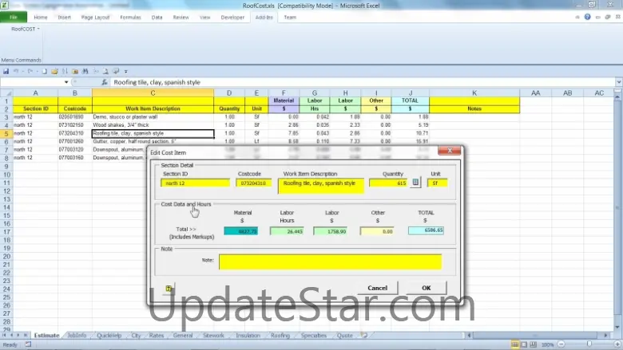The height and width of the screenshot is (350, 623).
Task: Expand the Name Box dropdown arrow
Action: point(65,82)
